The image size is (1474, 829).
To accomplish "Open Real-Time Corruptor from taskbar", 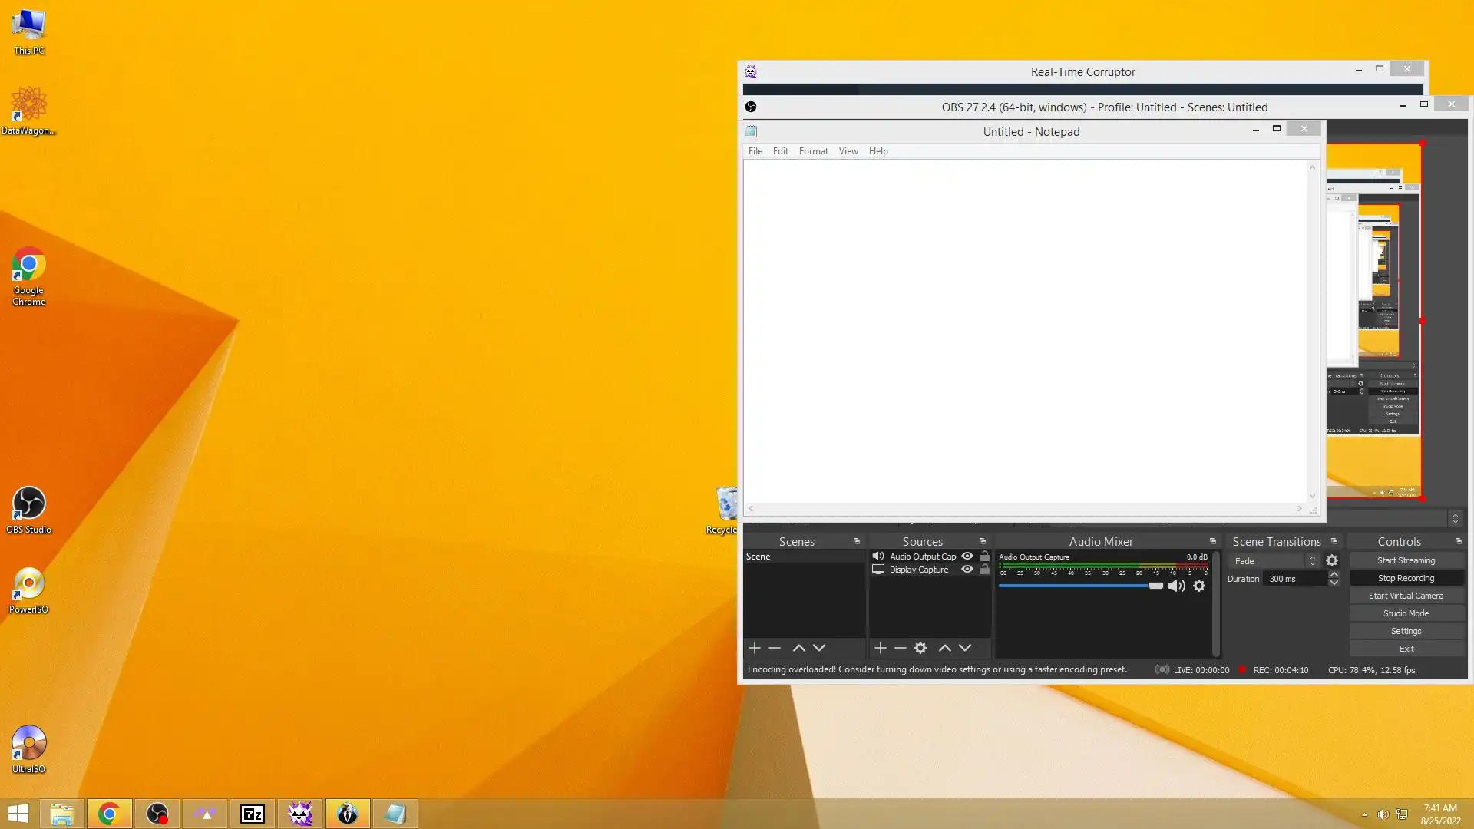I will [300, 814].
